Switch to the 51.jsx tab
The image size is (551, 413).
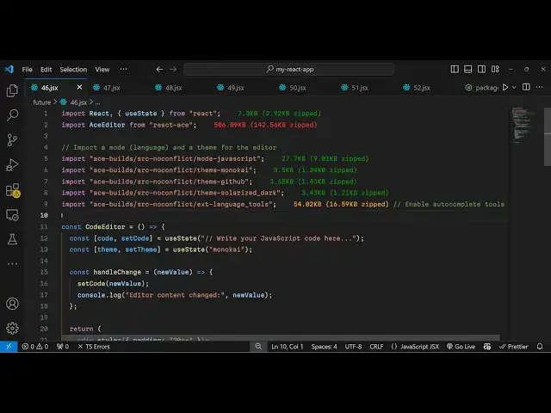click(x=360, y=88)
